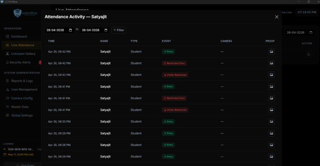
Task: Click the Reports & Logs document icon
Action: tap(7, 81)
